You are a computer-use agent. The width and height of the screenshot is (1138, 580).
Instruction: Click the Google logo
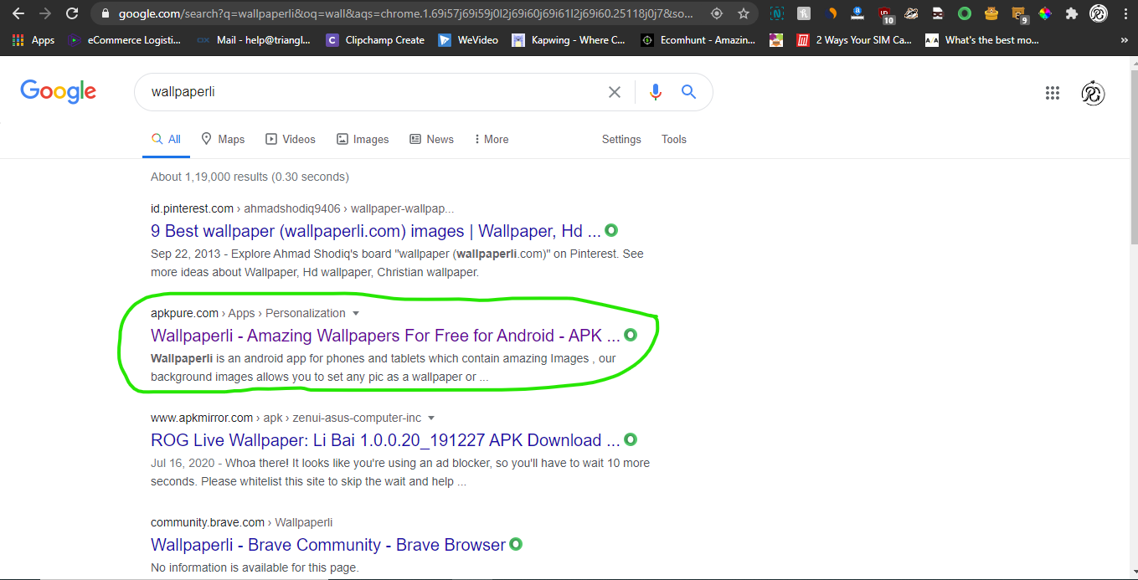tap(59, 92)
